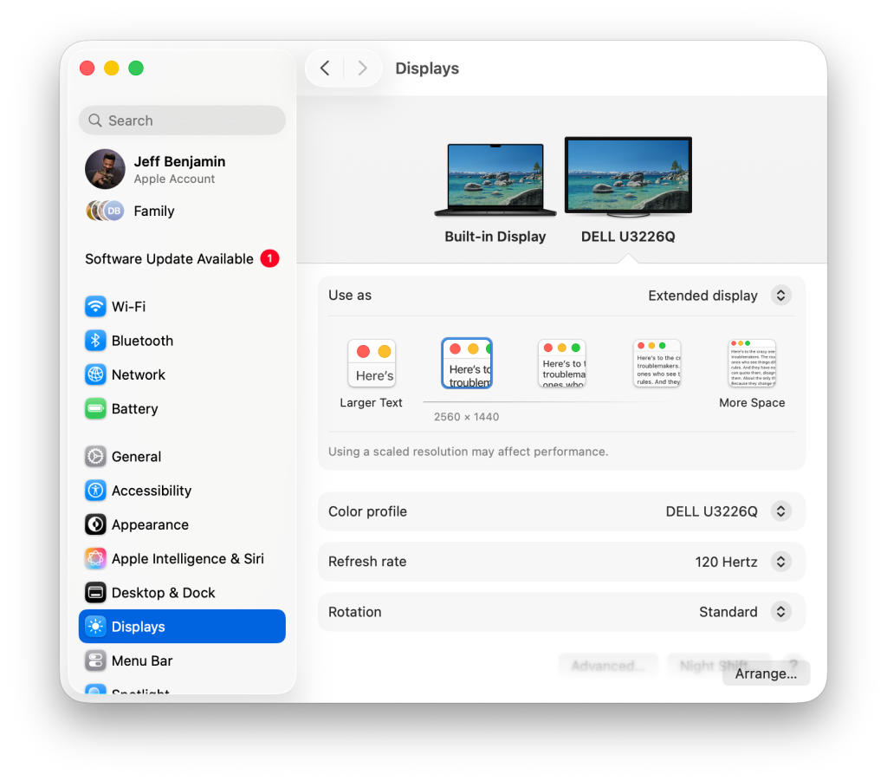Select the Built-in Display thumbnail

coord(495,179)
